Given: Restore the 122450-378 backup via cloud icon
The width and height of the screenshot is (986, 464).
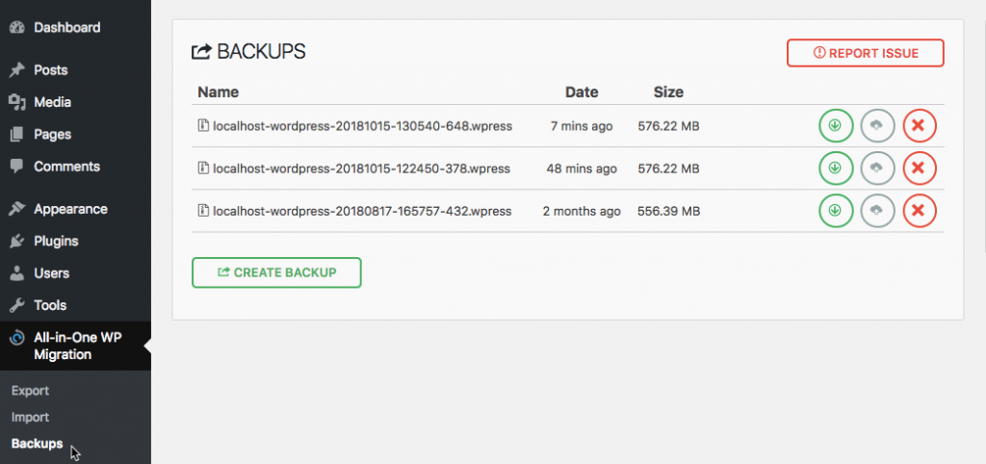Looking at the screenshot, I should click(877, 168).
